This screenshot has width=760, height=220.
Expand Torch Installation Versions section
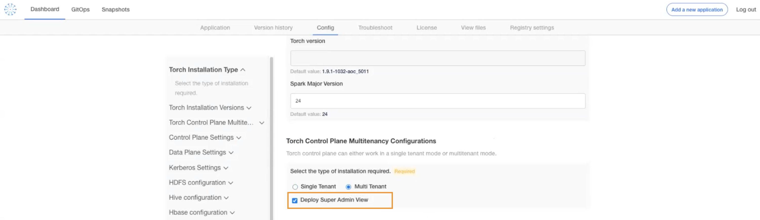click(x=249, y=108)
